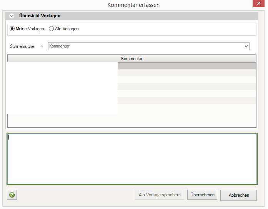Screen dimensions: 268x209
Task: Focus the Kommentar quick search field
Action: [x=145, y=46]
